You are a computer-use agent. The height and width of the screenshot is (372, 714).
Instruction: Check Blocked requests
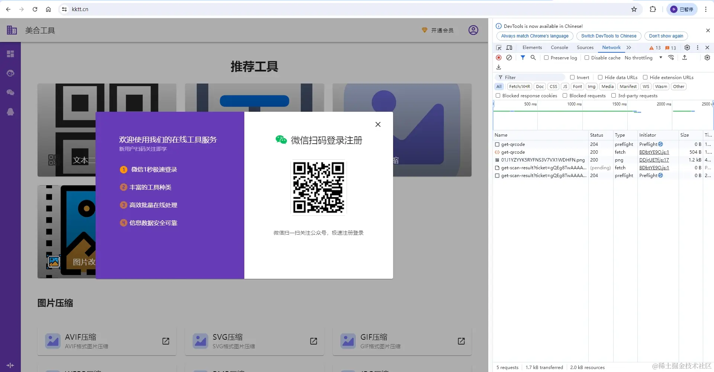[565, 95]
